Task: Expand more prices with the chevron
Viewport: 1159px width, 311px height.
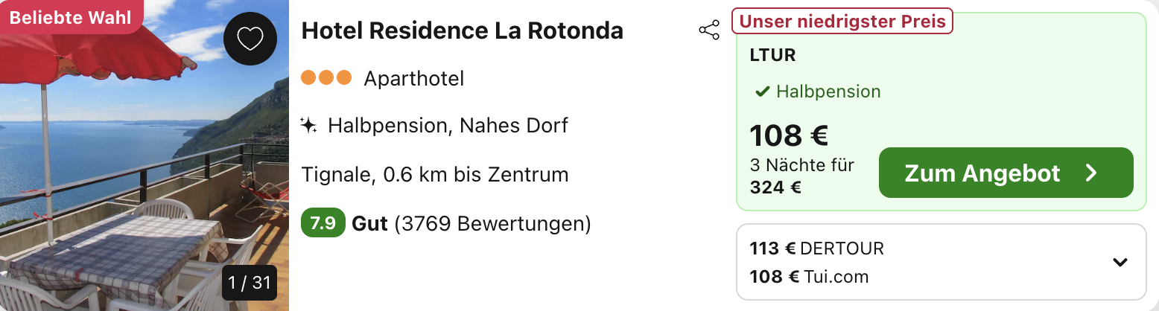Action: (1120, 262)
